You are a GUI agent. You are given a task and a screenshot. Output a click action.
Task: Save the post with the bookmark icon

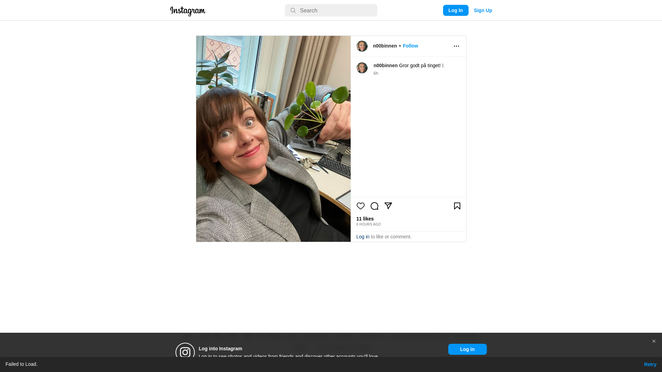pyautogui.click(x=457, y=206)
